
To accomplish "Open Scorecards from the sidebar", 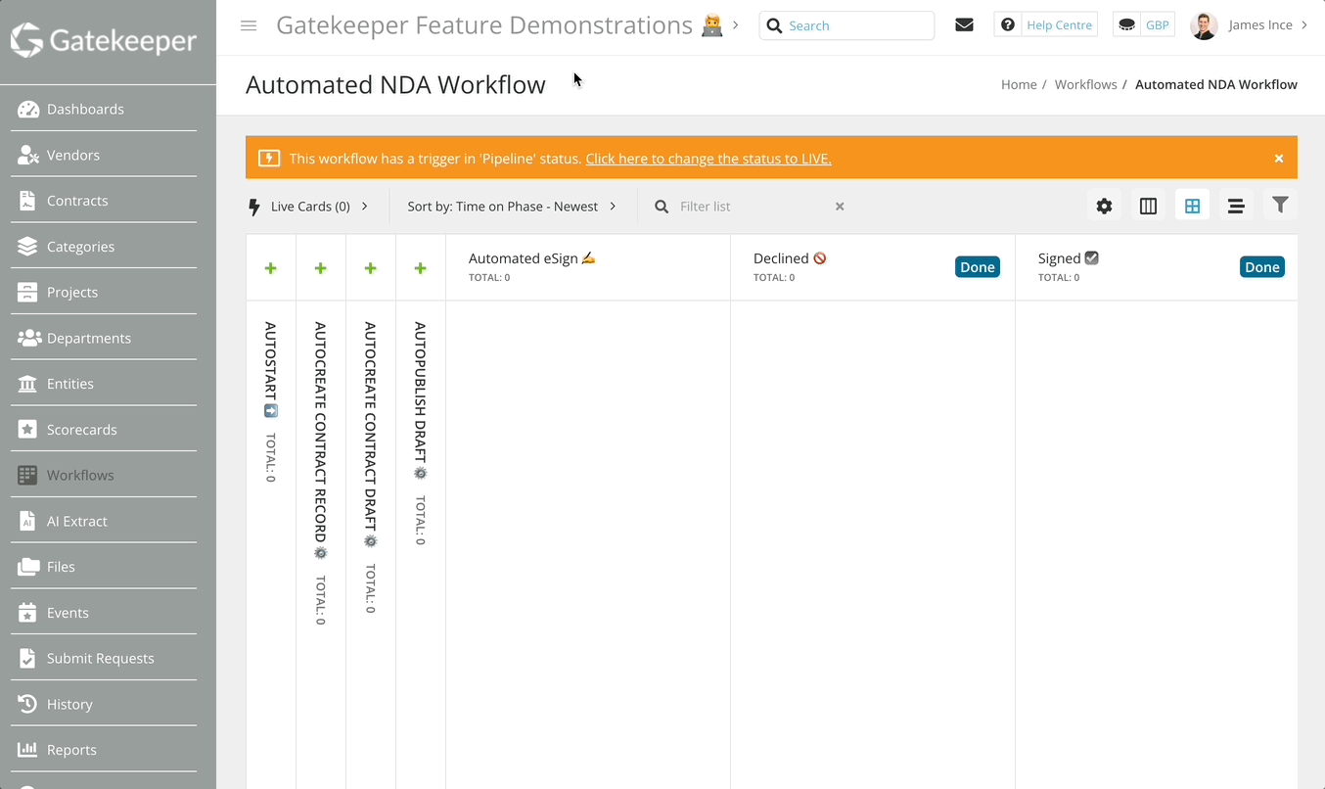I will (x=82, y=429).
